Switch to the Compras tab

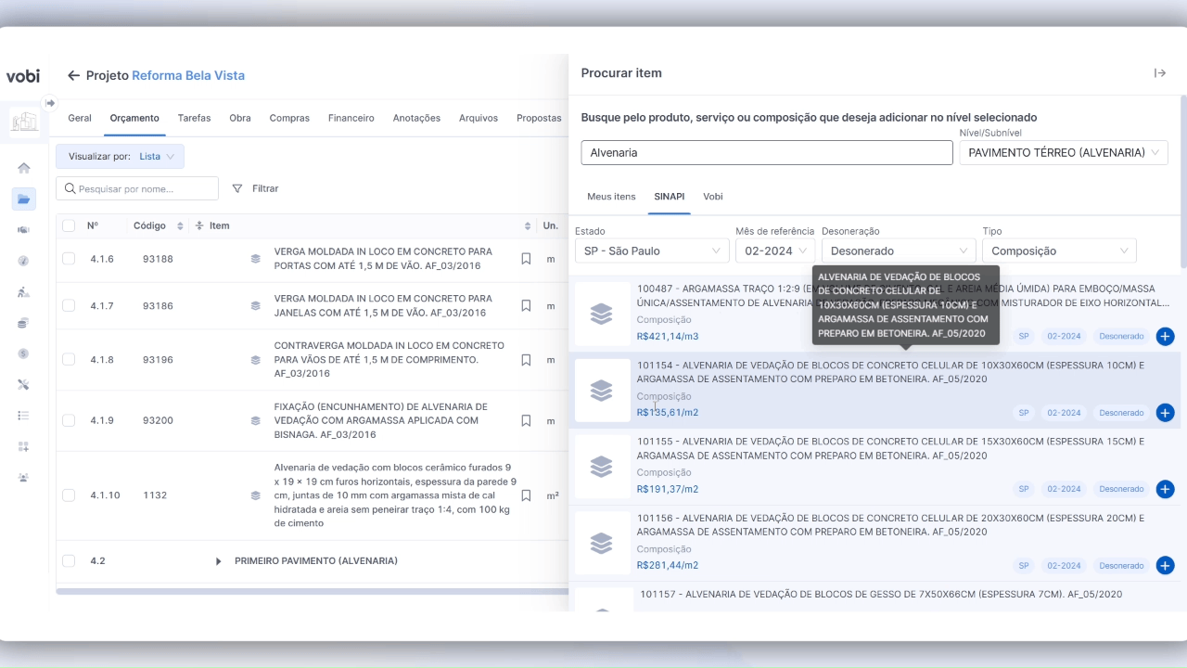pyautogui.click(x=289, y=119)
